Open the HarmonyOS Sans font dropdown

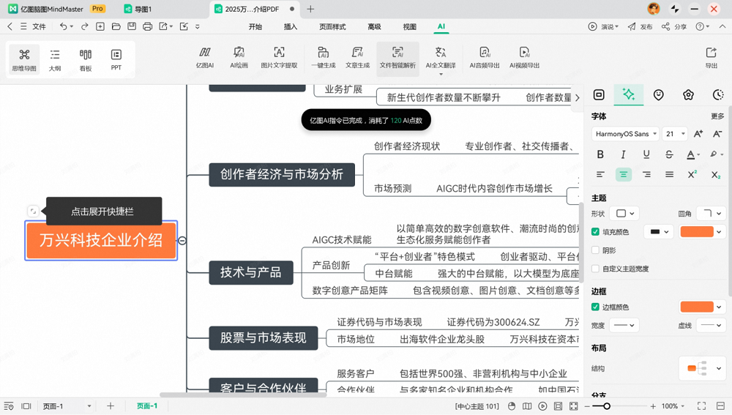pos(624,134)
